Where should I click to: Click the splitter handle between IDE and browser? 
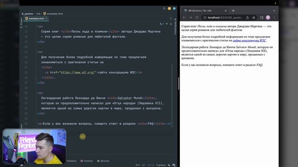point(178,83)
